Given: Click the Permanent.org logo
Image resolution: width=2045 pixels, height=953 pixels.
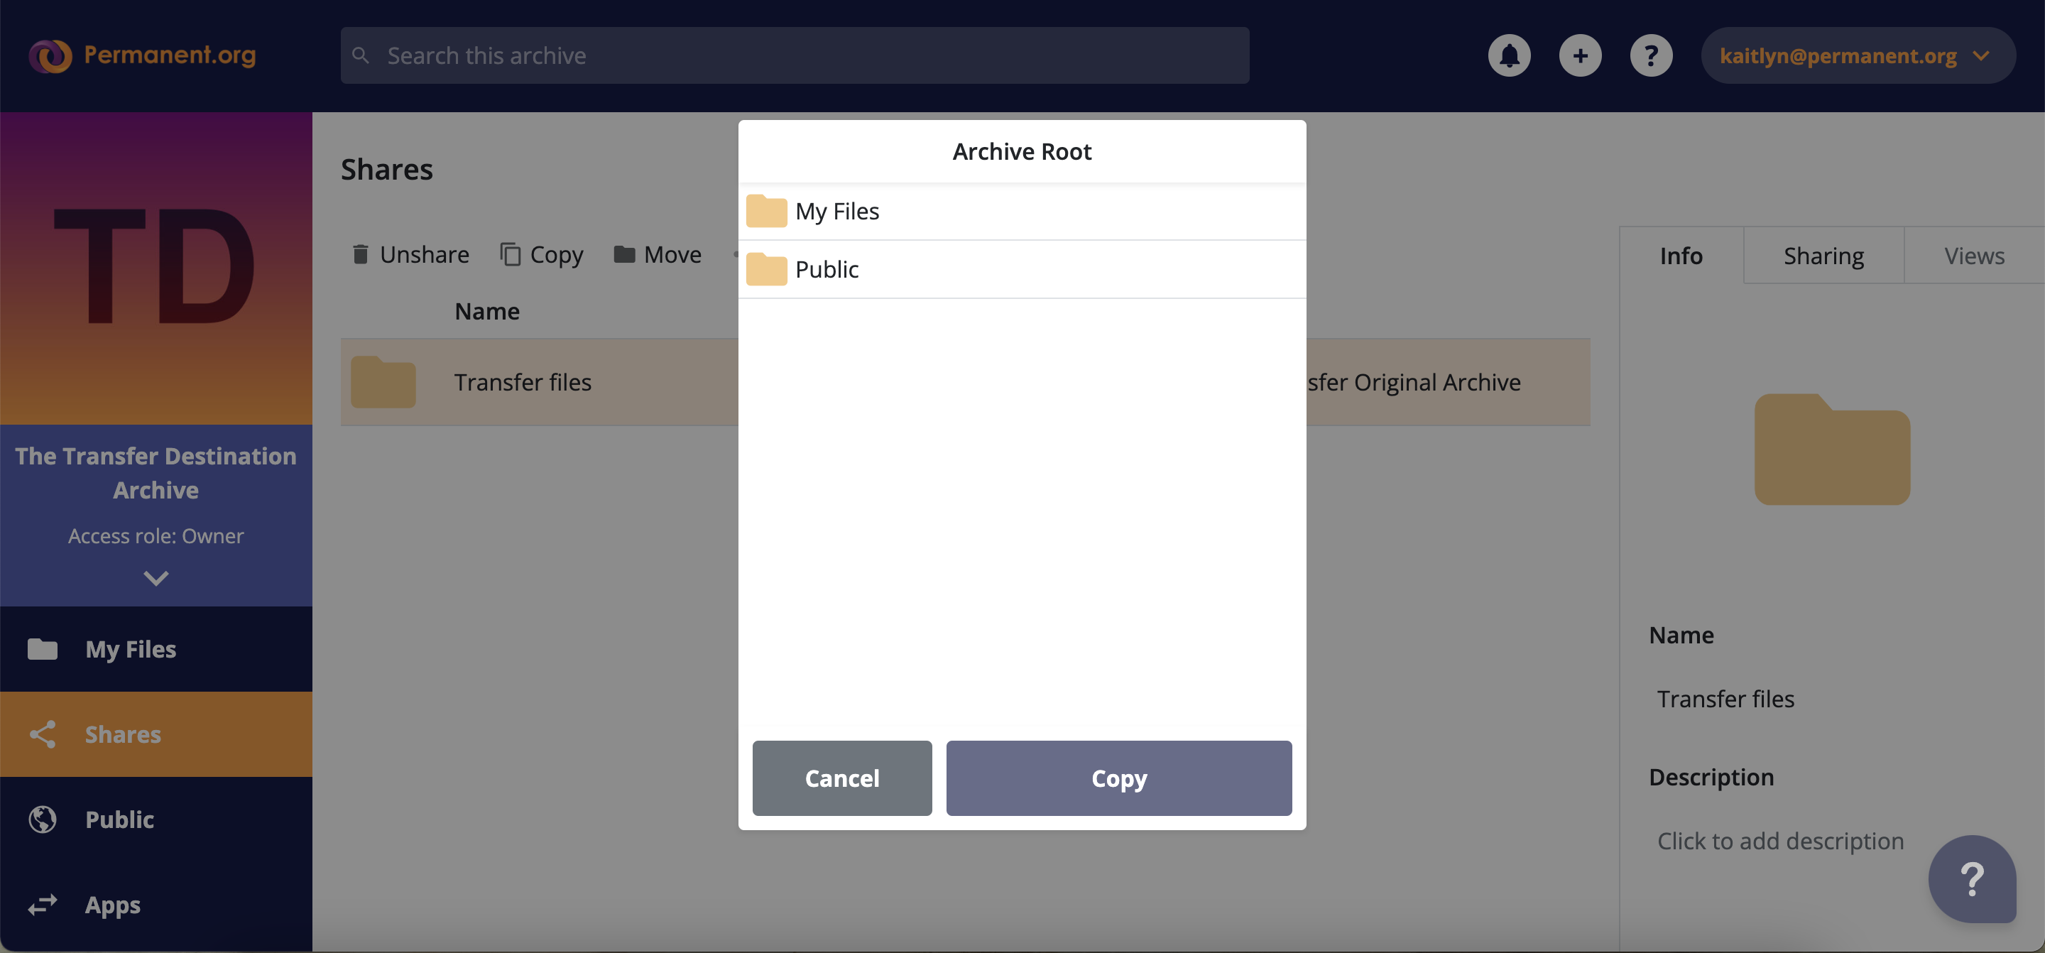Looking at the screenshot, I should [143, 55].
